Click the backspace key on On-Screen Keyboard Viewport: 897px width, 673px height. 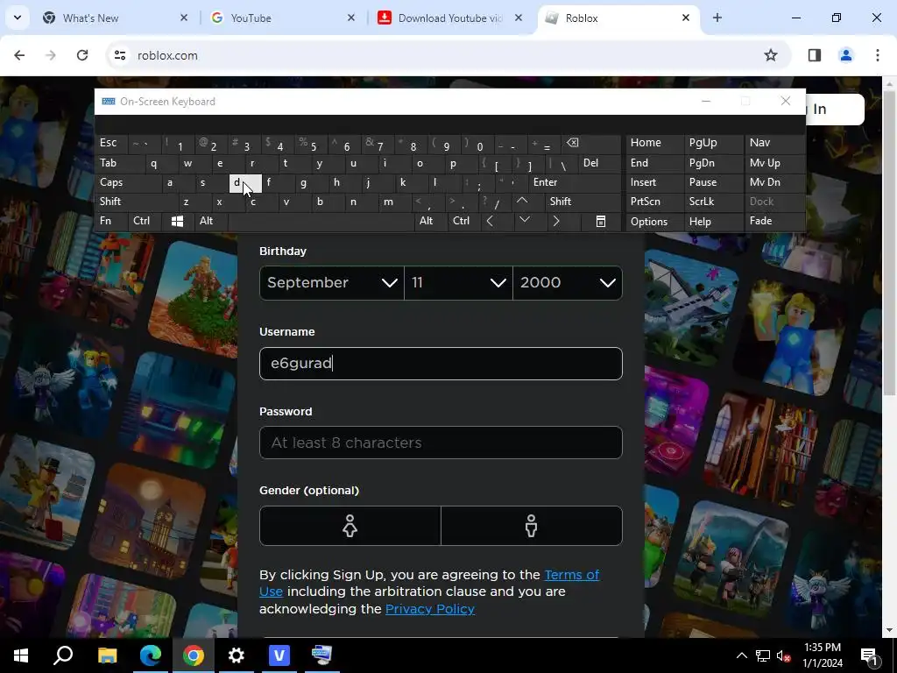click(x=591, y=143)
